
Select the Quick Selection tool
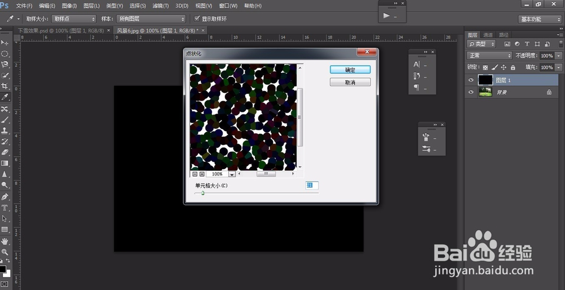pos(5,75)
